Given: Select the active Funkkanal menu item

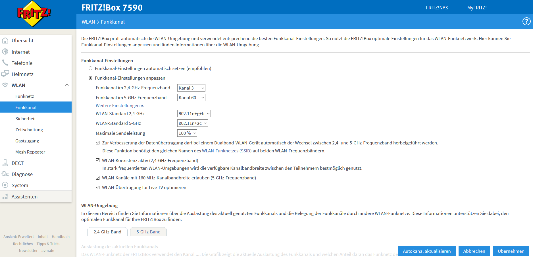Looking at the screenshot, I should (36, 107).
